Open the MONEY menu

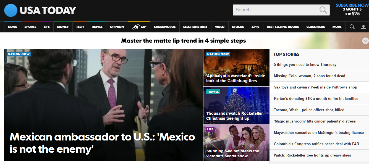point(63,27)
